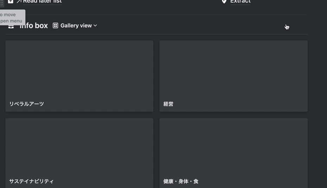Click the six-dot block drag handle
This screenshot has width=327, height=188.
tap(1, 3)
